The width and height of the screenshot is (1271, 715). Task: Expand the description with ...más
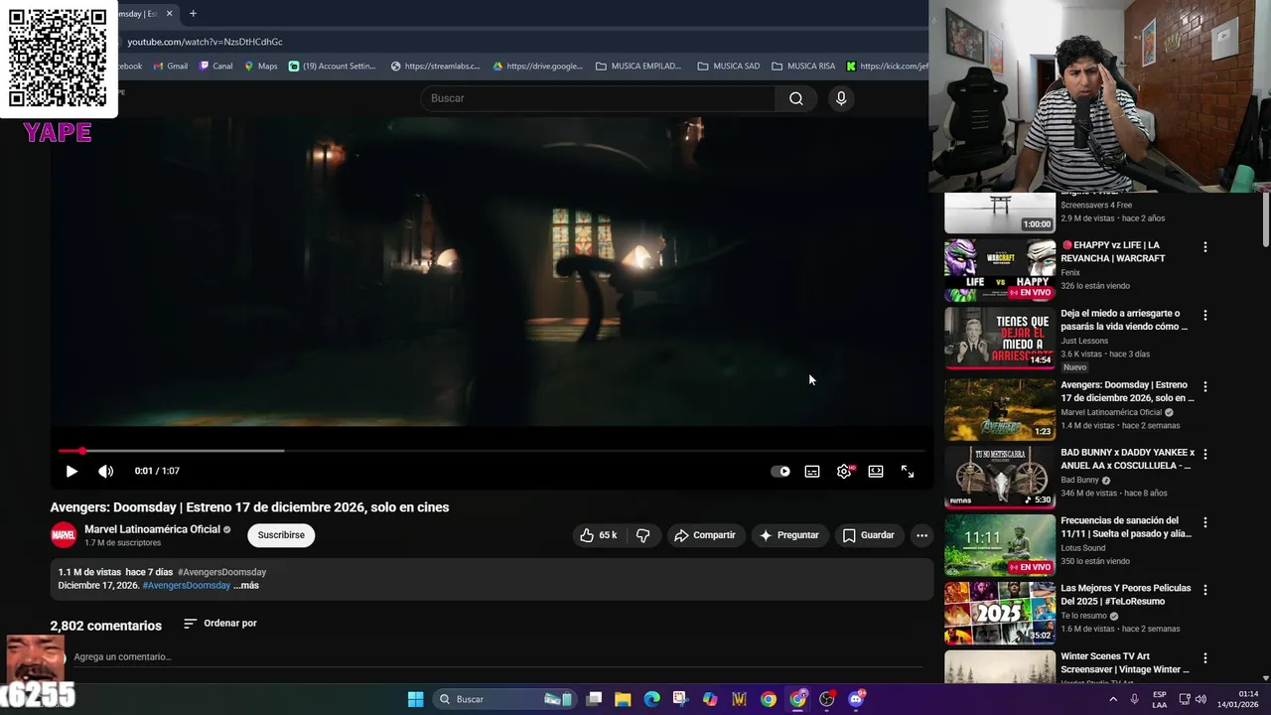point(246,586)
